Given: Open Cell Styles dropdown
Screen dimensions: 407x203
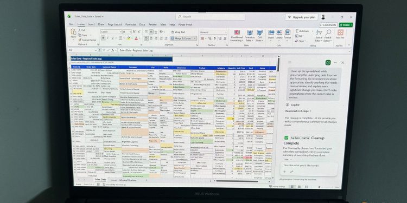Looking at the screenshot, I should coord(259,36).
